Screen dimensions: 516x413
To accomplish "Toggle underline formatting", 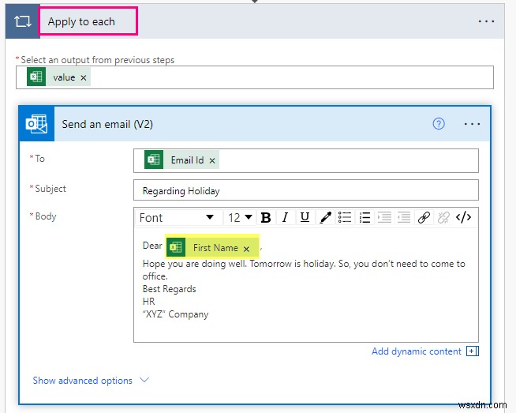I will [305, 218].
